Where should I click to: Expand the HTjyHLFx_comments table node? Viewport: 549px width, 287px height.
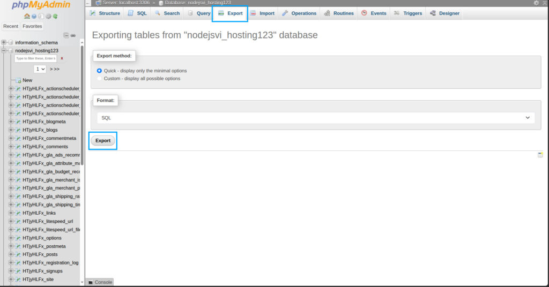11,147
